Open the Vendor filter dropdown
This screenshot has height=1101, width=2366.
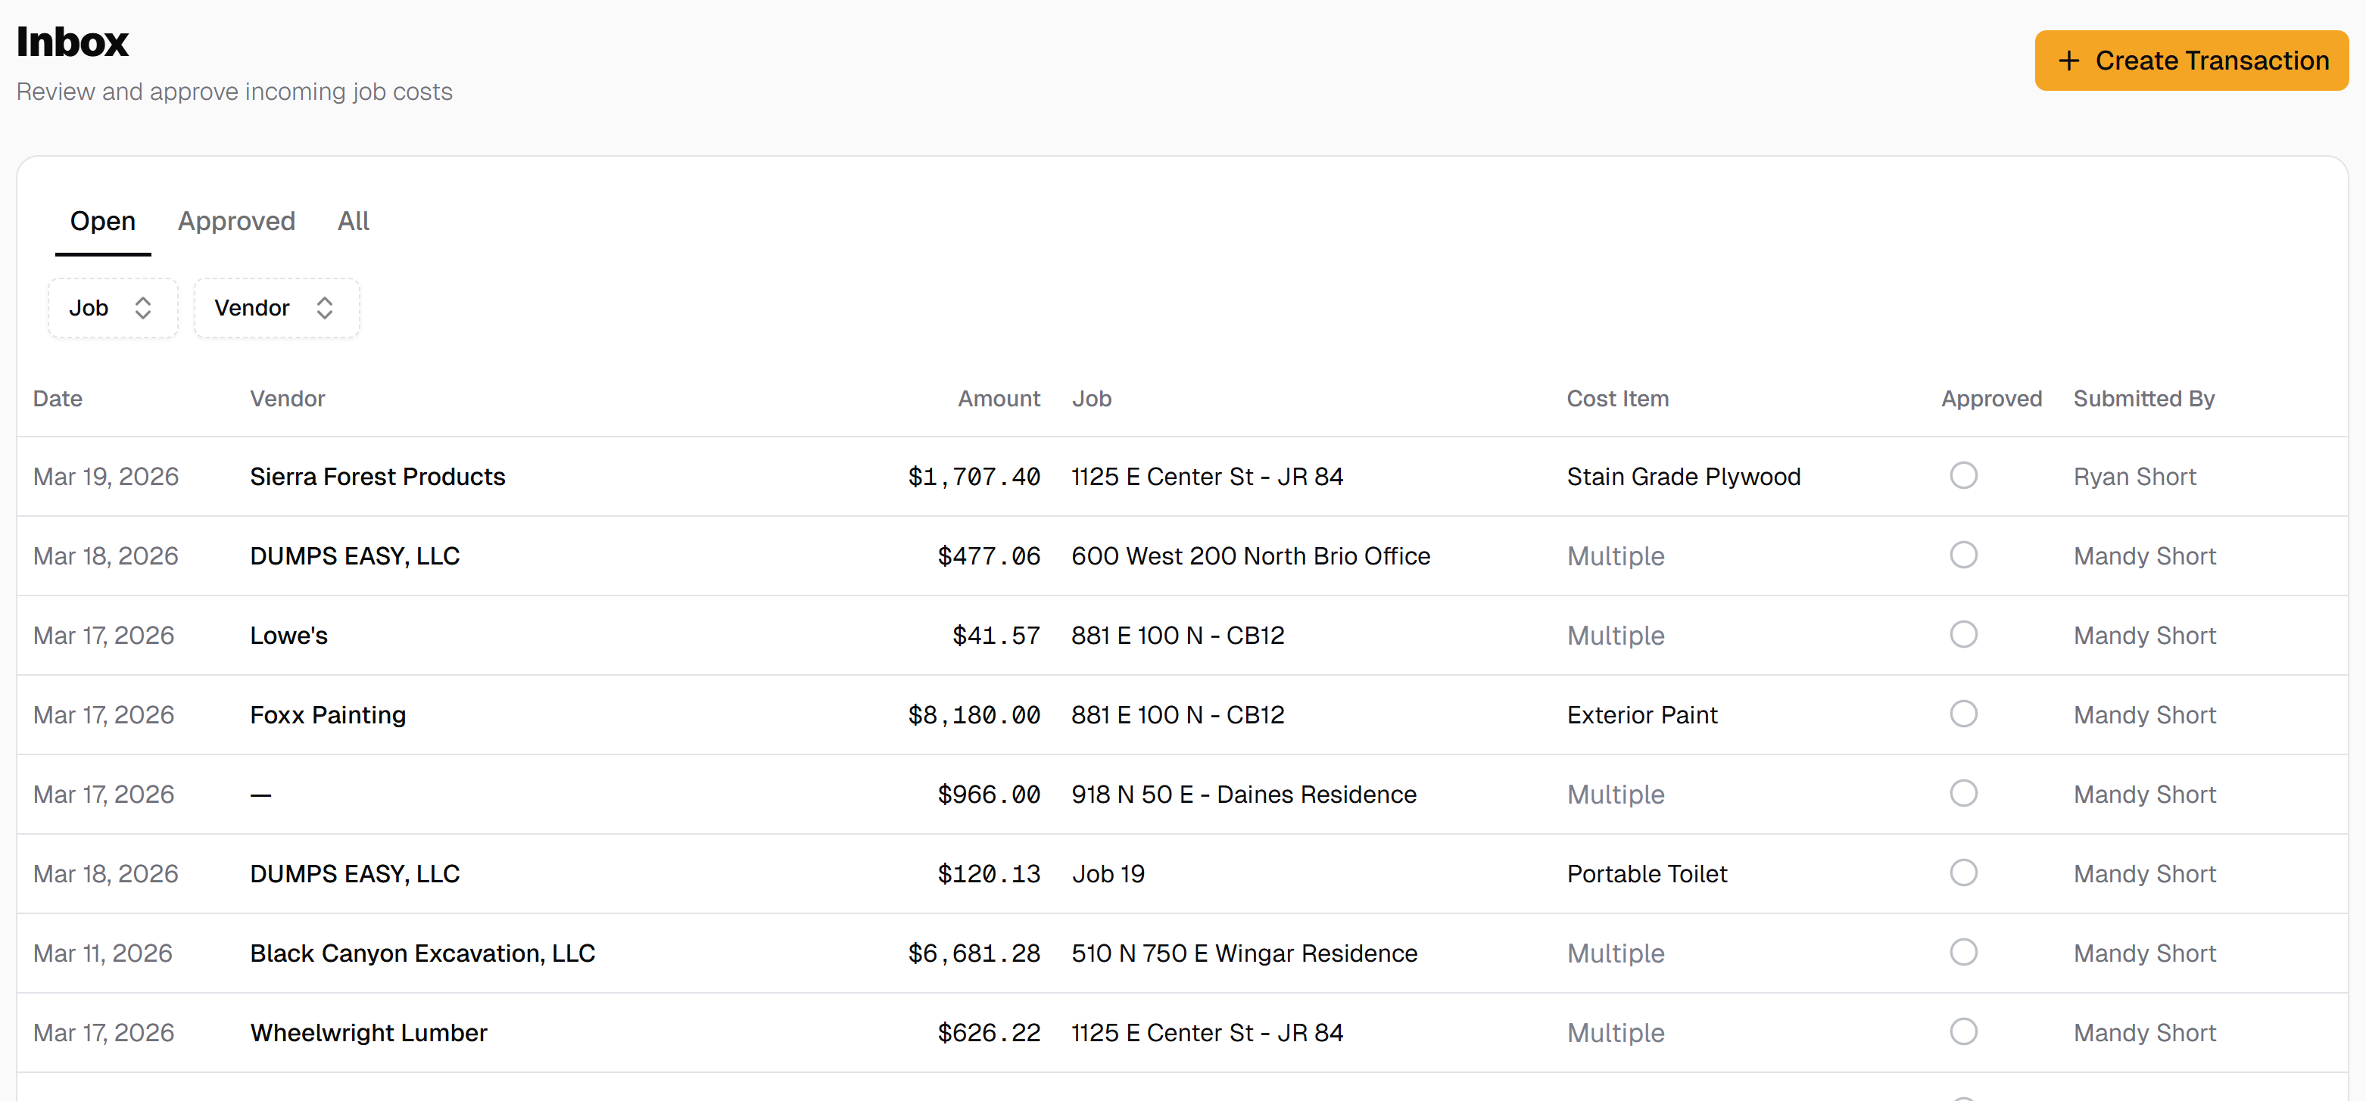coord(276,308)
